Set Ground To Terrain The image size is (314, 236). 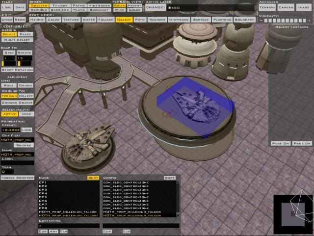pos(9,96)
